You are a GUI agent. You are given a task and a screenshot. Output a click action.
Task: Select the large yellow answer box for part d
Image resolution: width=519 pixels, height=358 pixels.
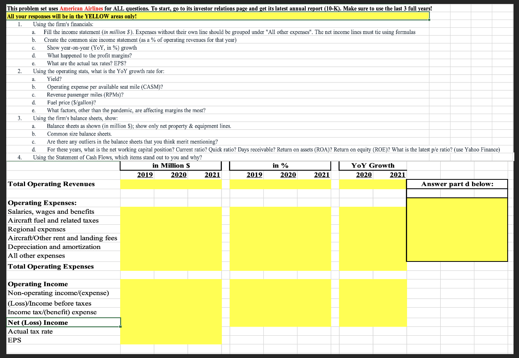(456, 229)
